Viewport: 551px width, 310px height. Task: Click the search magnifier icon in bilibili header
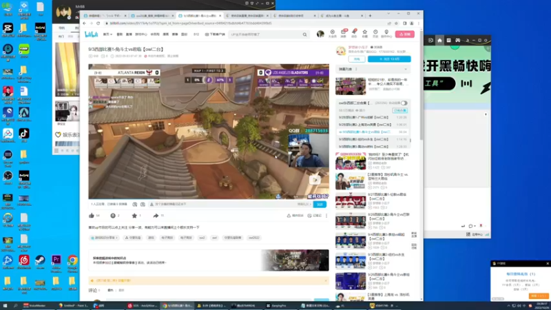point(304,34)
